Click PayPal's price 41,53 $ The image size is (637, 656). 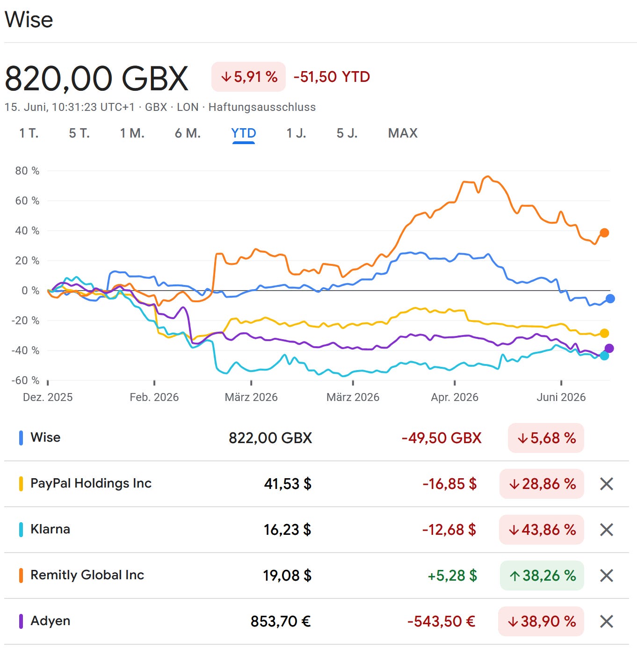(288, 484)
